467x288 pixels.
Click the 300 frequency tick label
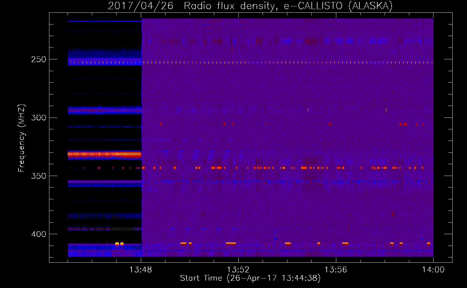[39, 118]
